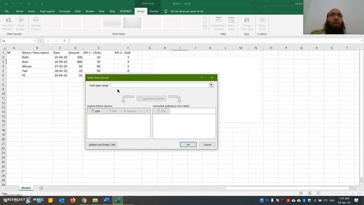Open the File tab
The height and width of the screenshot is (205, 364).
[6, 11]
